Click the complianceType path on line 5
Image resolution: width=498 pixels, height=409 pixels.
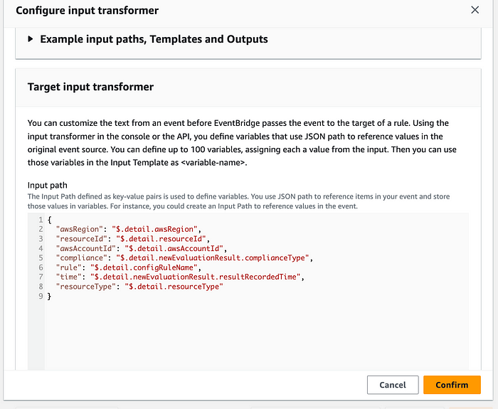click(213, 257)
